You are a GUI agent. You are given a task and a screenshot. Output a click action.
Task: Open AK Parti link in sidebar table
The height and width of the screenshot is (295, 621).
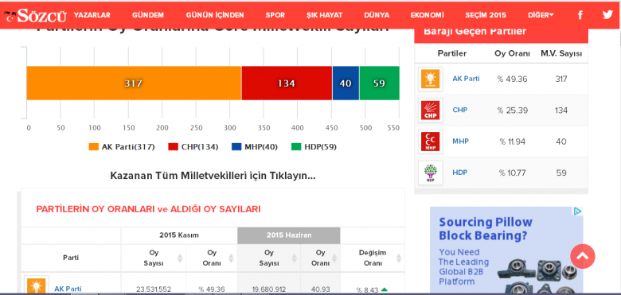coord(466,79)
